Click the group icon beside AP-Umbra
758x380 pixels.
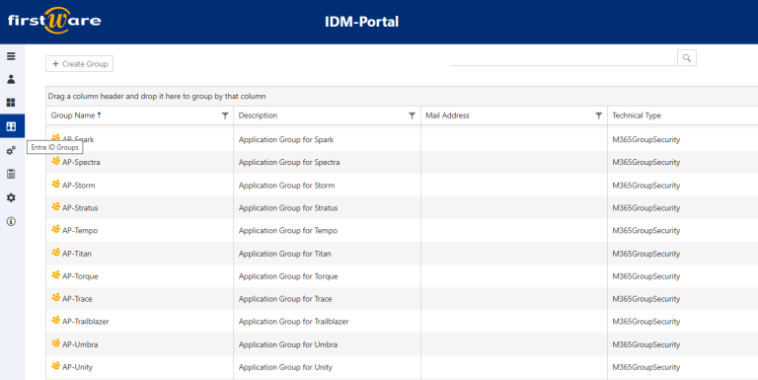pyautogui.click(x=56, y=343)
